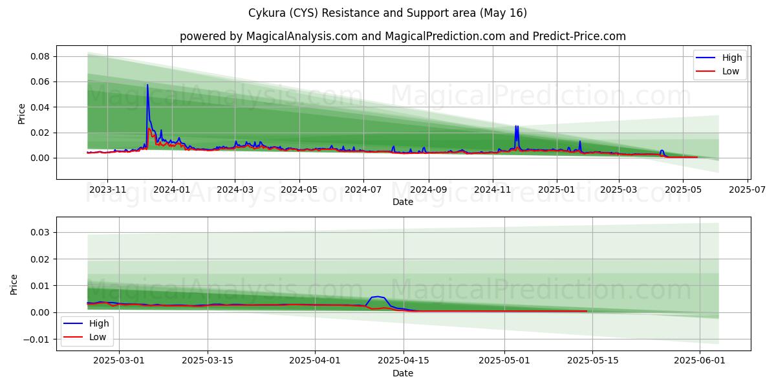This screenshot has width=776, height=388.
Task: Click the 2024-07 x-axis label
Action: (x=363, y=189)
